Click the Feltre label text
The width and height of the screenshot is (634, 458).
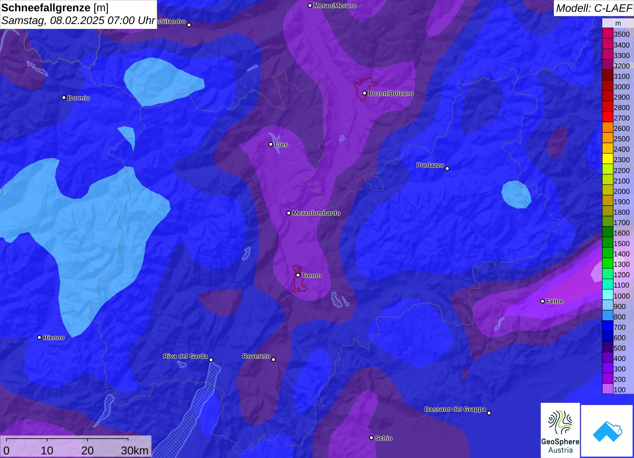[x=555, y=301]
